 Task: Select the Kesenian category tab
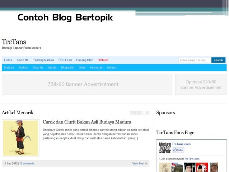[x=96, y=68]
